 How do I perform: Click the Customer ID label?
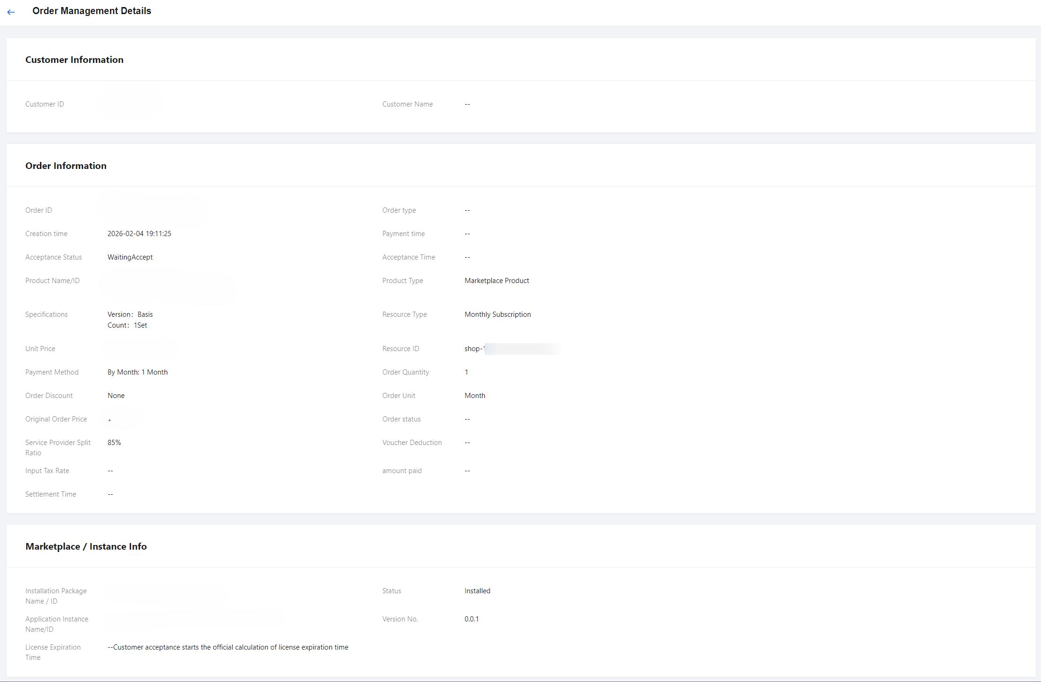pyautogui.click(x=45, y=104)
